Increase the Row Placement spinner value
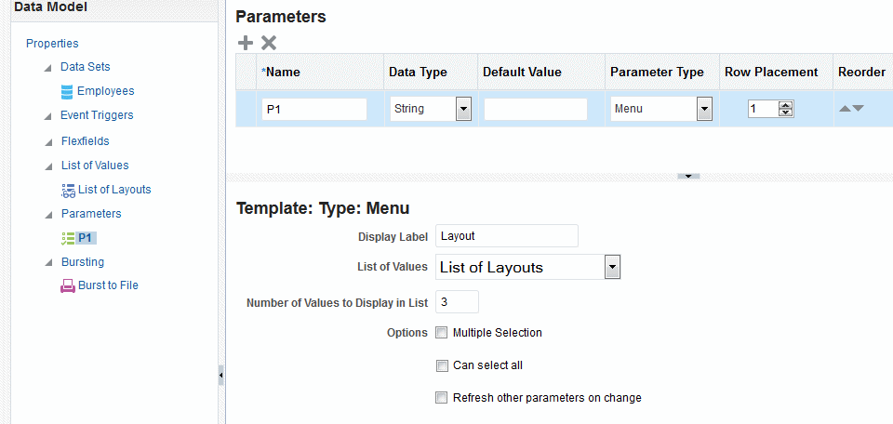 coord(786,105)
